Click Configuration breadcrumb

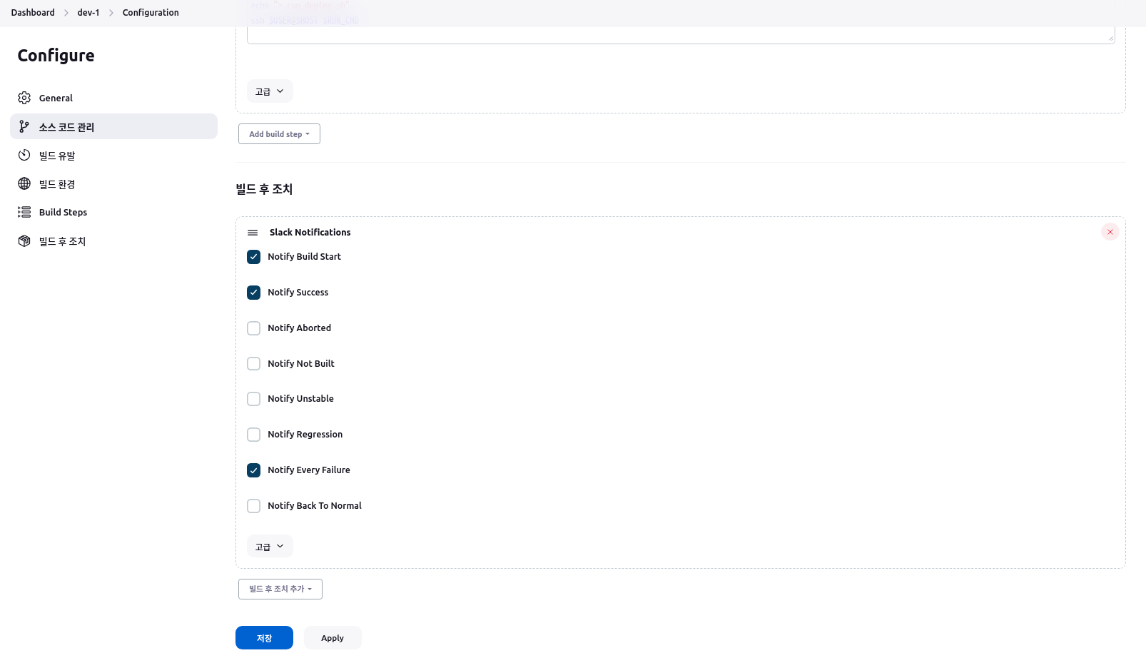click(x=151, y=13)
